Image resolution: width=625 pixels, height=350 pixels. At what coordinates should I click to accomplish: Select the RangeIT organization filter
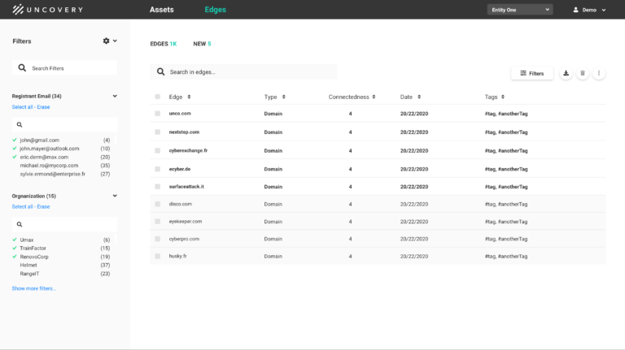tap(29, 274)
